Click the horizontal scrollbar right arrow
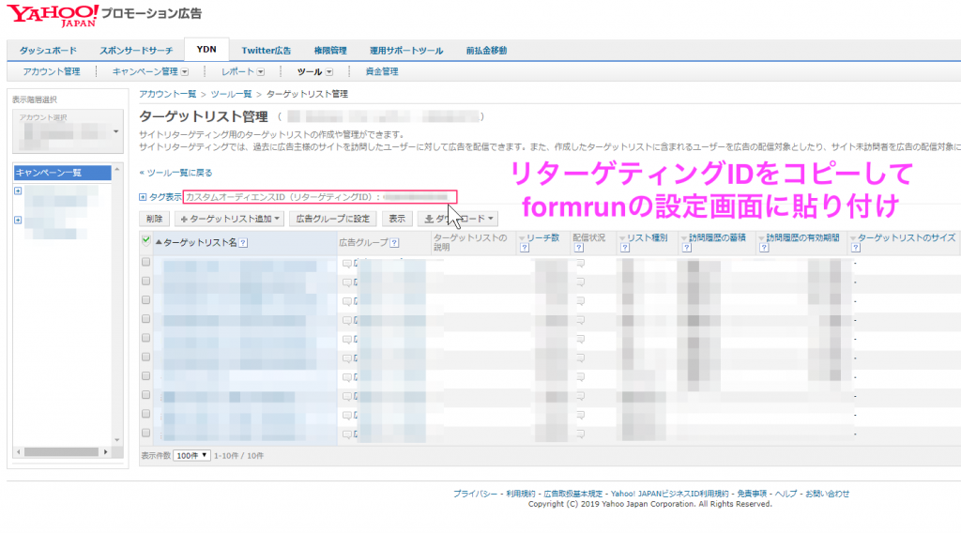The image size is (961, 533). pos(105,452)
